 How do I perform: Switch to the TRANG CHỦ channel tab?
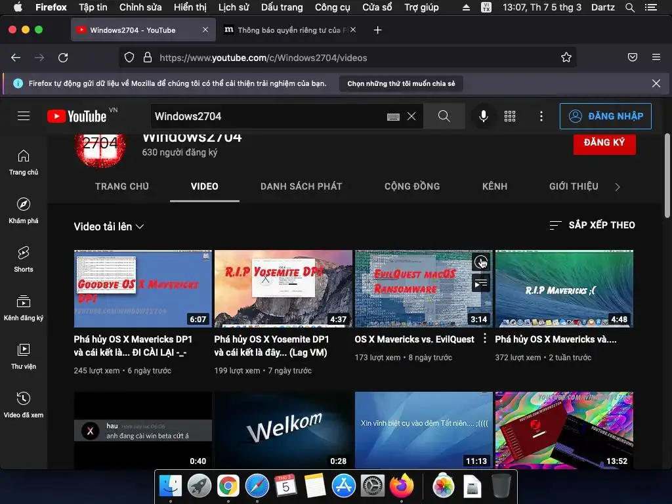coord(121,186)
